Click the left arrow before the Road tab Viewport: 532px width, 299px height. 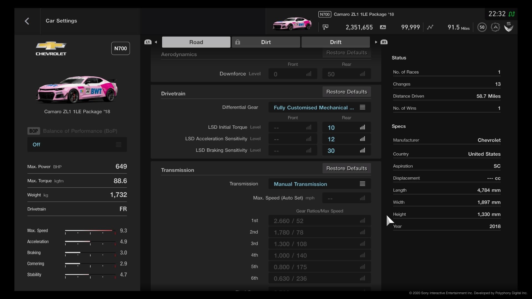point(156,42)
